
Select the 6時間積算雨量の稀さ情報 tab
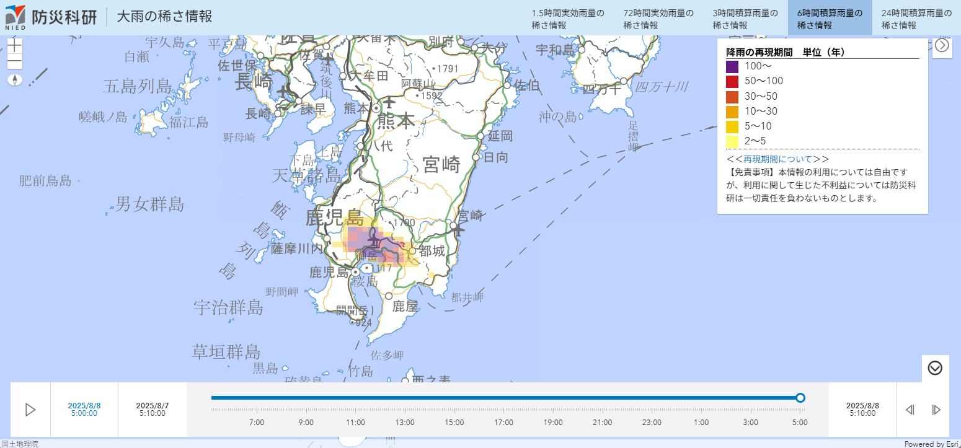pos(830,19)
